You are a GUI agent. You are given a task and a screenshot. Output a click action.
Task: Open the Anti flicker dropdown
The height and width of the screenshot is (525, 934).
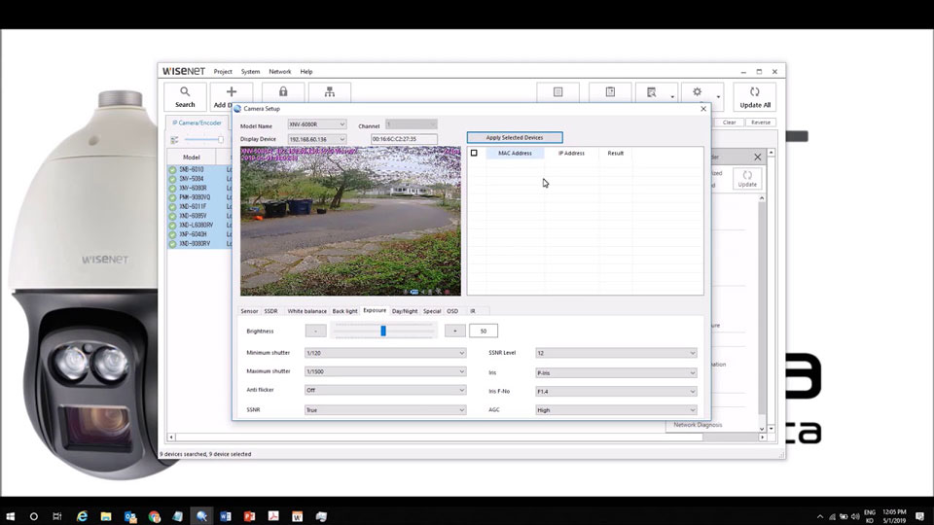[385, 390]
